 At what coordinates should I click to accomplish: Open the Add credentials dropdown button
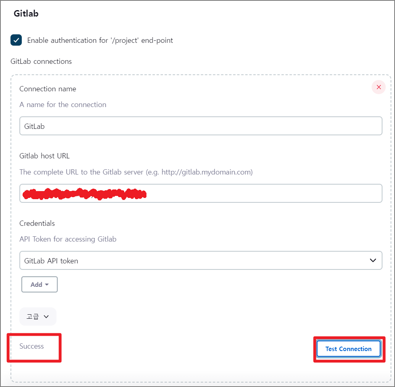click(40, 284)
